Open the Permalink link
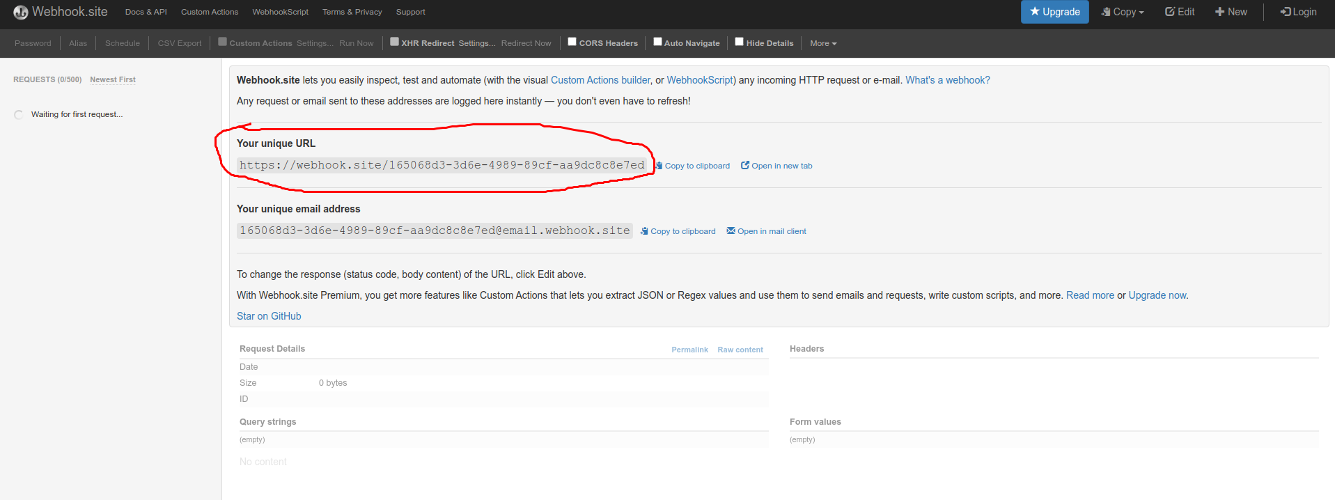Screen dimensions: 1335x500 pos(689,350)
